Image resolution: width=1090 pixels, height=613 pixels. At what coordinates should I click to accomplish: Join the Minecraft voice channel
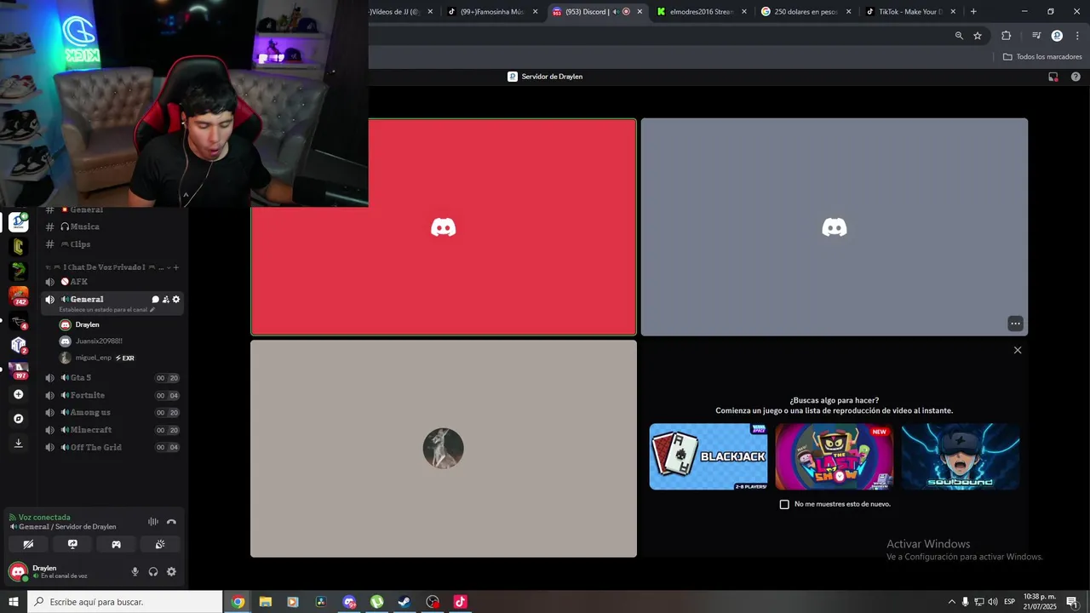(x=112, y=430)
